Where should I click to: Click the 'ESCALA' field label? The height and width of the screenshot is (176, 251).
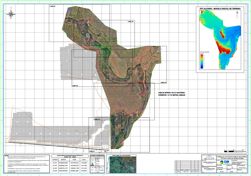[229, 170]
